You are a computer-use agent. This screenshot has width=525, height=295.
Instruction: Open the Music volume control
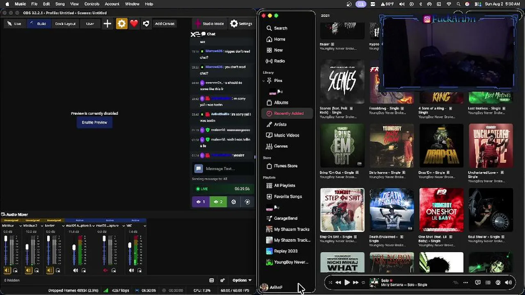click(508, 282)
